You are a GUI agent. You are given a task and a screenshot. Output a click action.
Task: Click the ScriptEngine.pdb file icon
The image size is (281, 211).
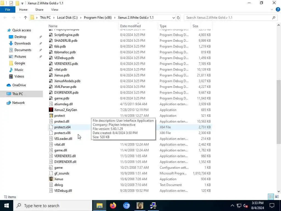(x=51, y=35)
